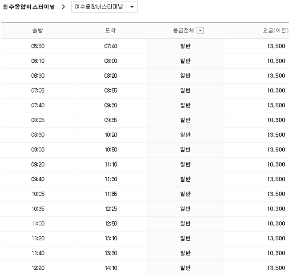The image size is (289, 275).
Task: Click the 12:25 arrival time
Action: (x=111, y=209)
